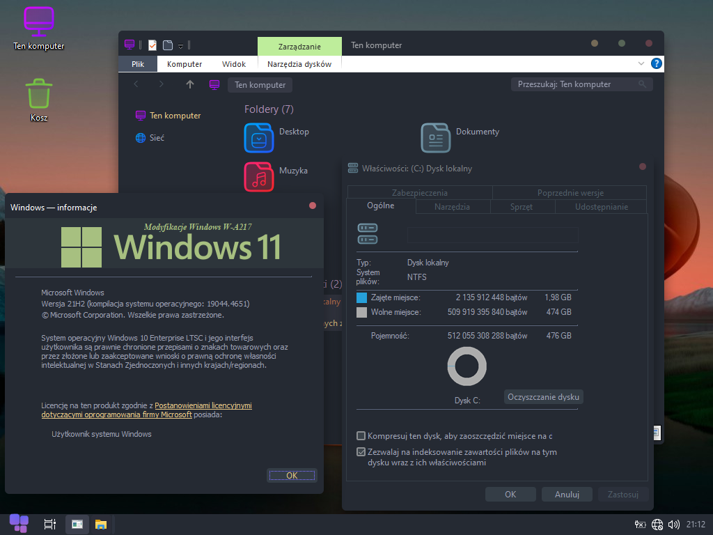Click the blue help question mark icon
713x535 pixels.
coord(656,63)
